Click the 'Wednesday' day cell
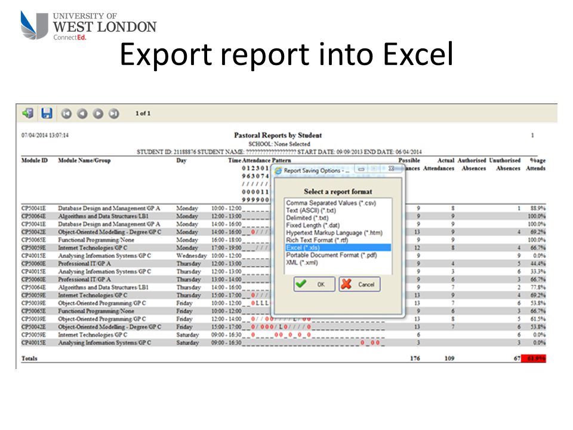The height and width of the screenshot is (430, 573). [192, 256]
